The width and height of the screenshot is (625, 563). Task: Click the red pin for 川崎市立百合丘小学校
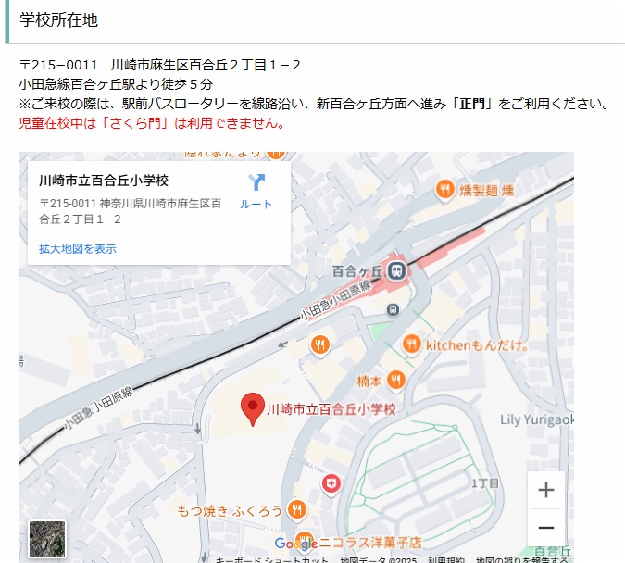[x=253, y=409]
